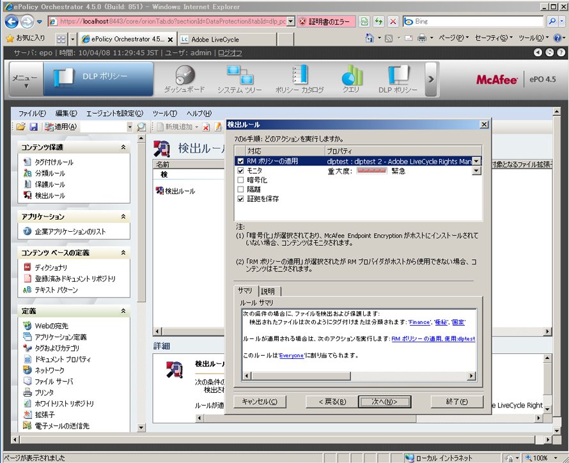This screenshot has height=463, width=569.
Task: Open the DLP ポリシー shortcut icon in navigation bar
Action: pos(398,79)
